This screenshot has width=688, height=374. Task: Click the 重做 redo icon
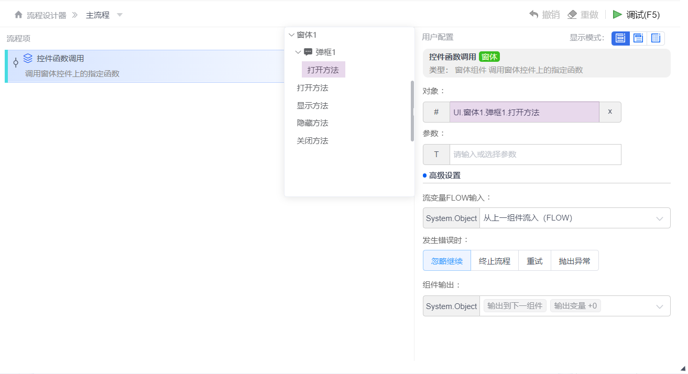[x=571, y=15]
